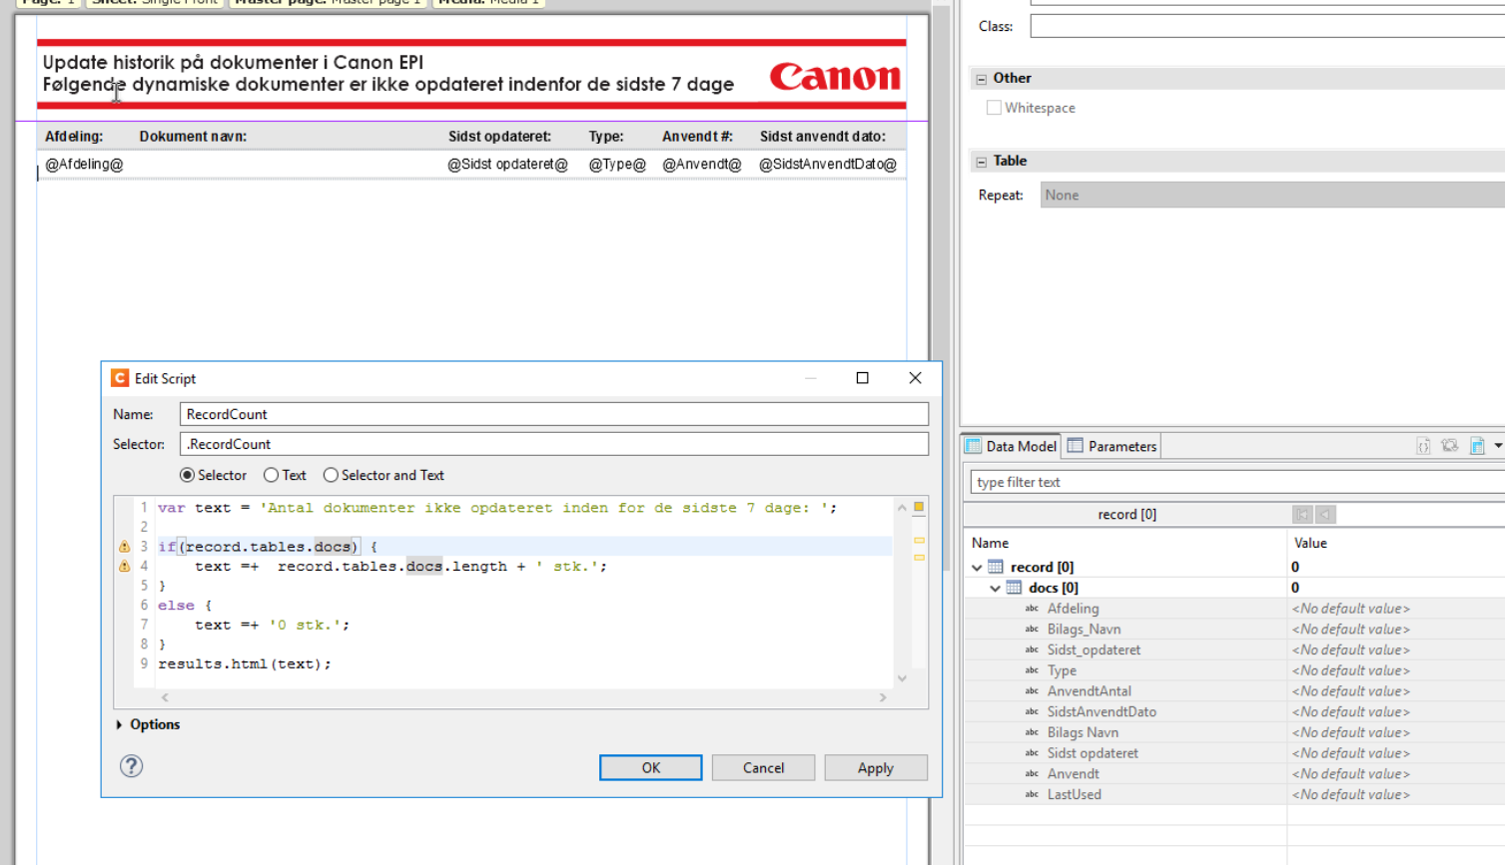Click the previous record arrow button
Screen dimensions: 1505x865
[x=1325, y=515]
